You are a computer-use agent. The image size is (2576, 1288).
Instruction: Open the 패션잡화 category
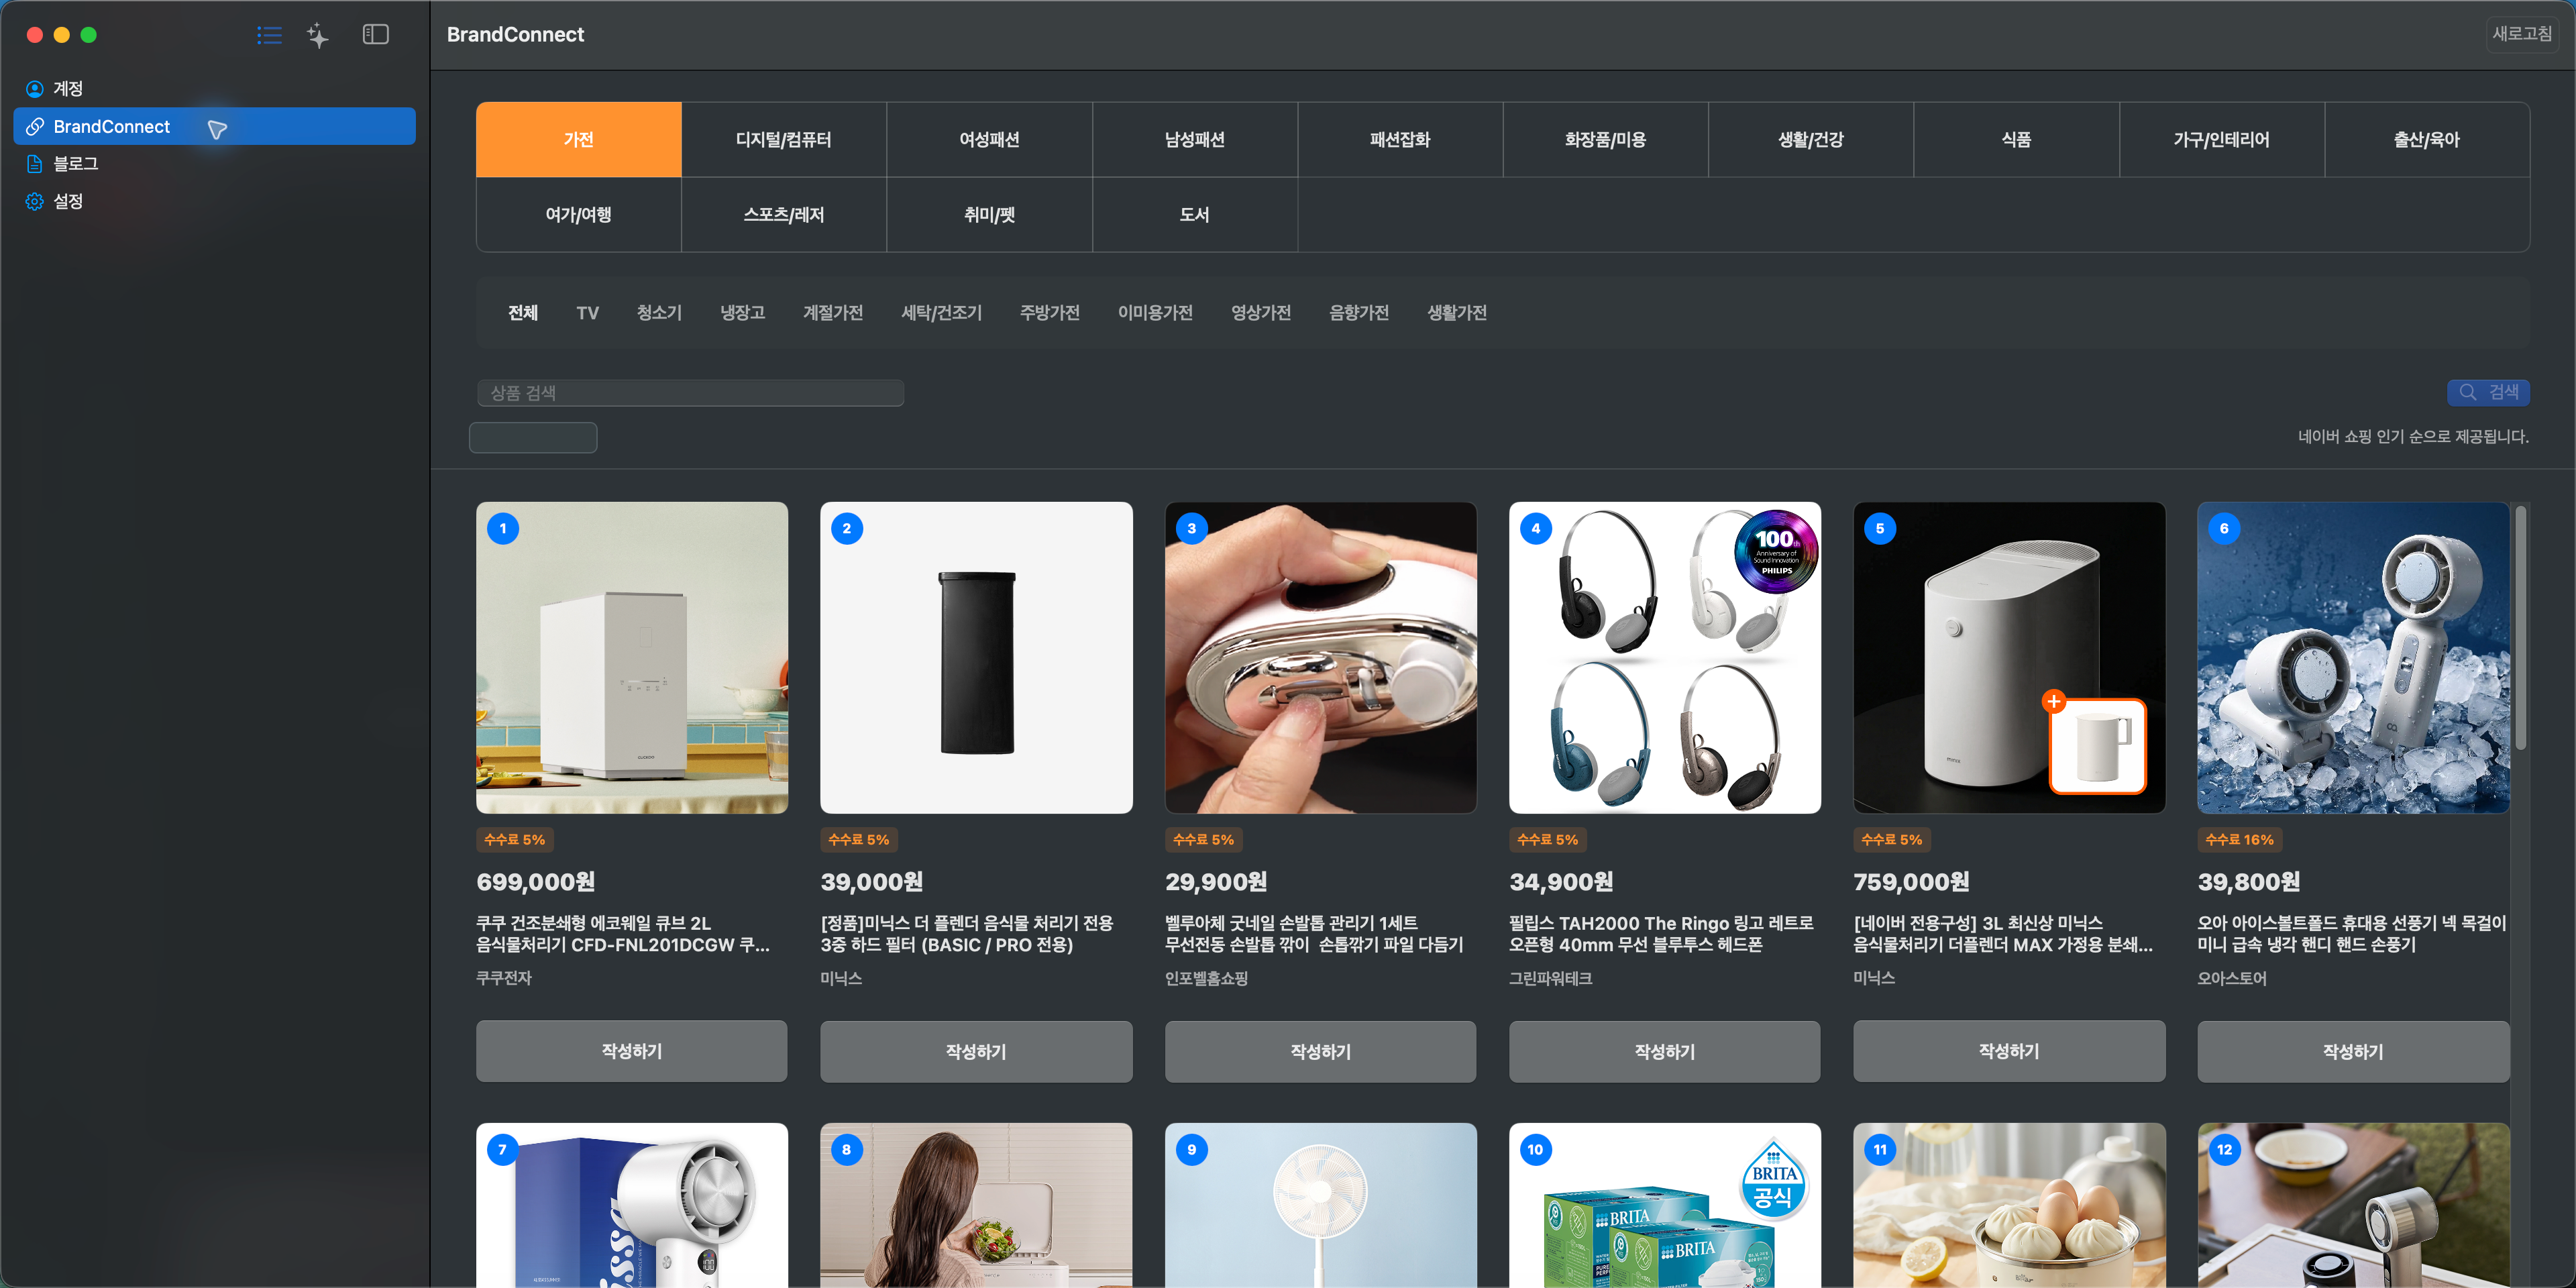(x=1400, y=139)
